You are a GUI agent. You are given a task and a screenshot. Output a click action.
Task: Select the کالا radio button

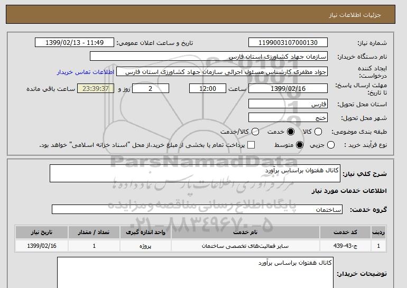(318, 132)
